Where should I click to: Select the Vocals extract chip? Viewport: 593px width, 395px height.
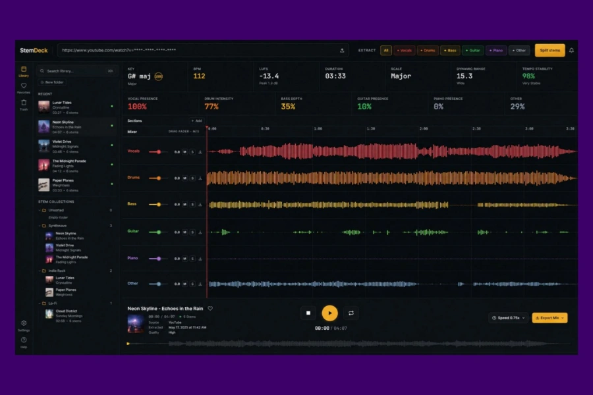tap(405, 50)
